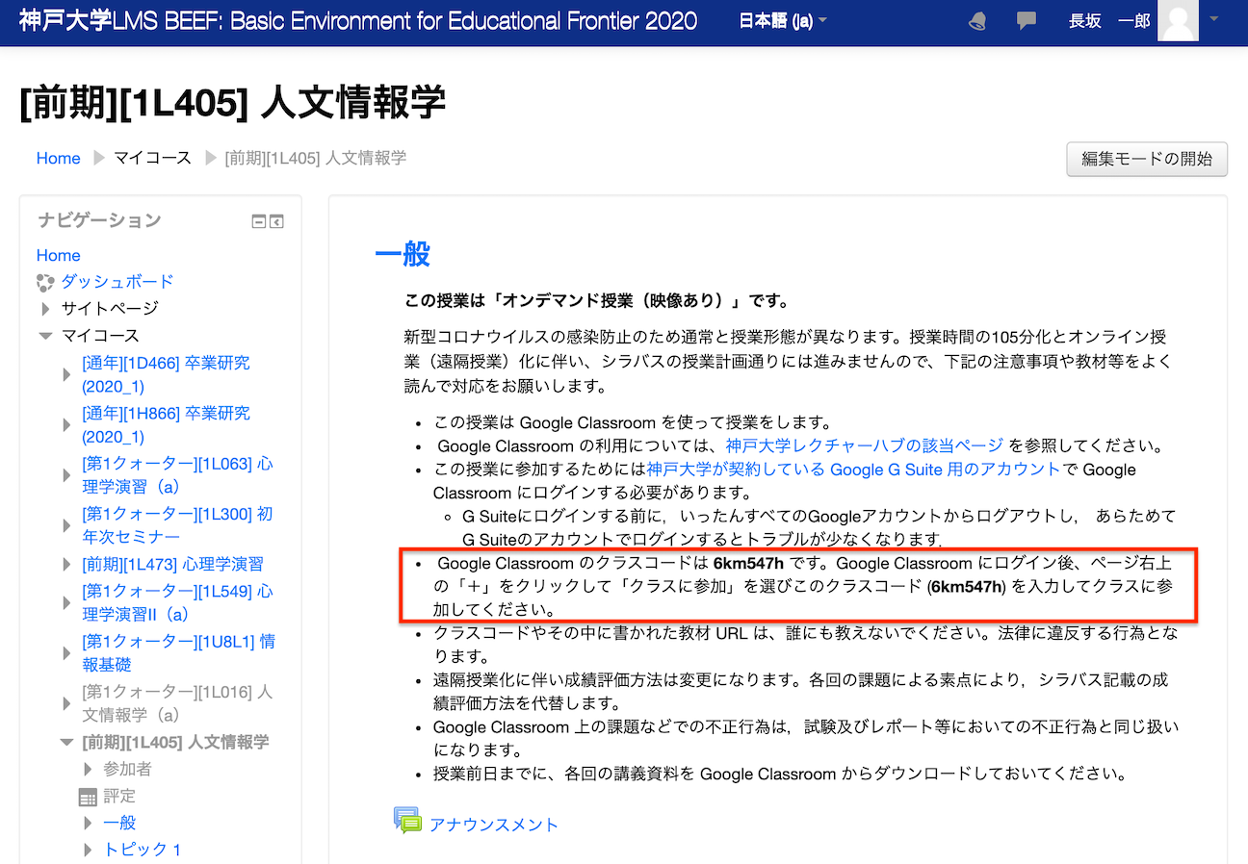Expand the [1L300] 初年次セミナー node
This screenshot has width=1248, height=864.
click(x=66, y=525)
